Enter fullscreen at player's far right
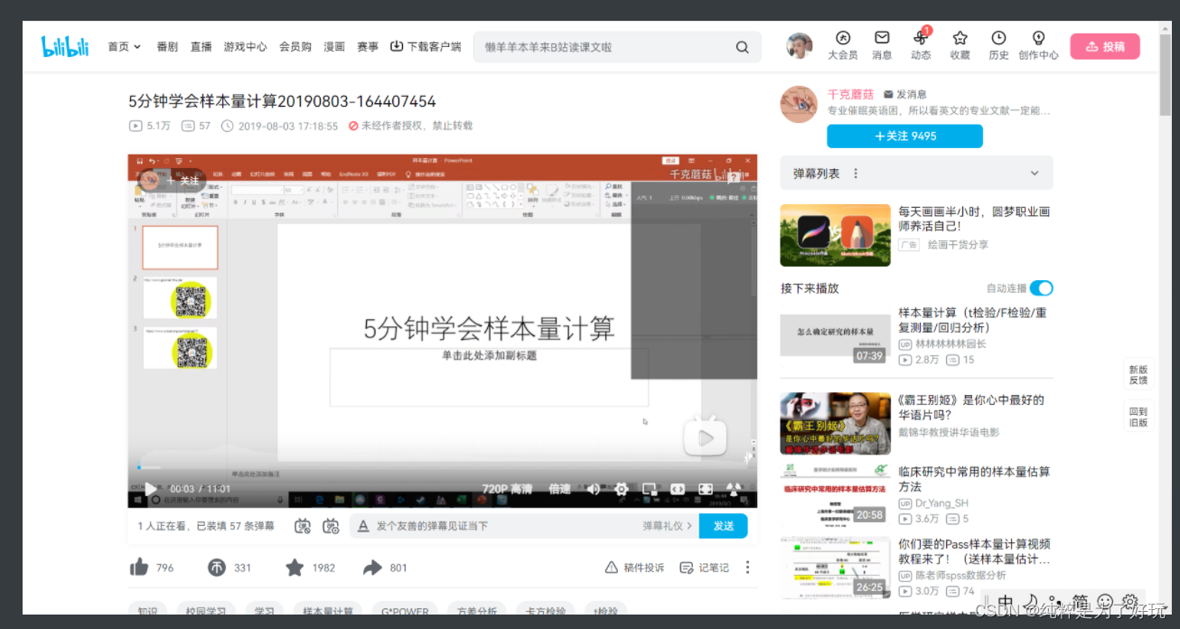The image size is (1180, 629). coord(735,489)
